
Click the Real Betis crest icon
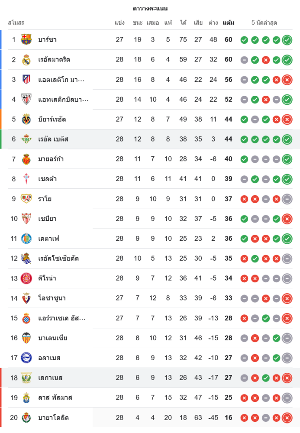26,139
